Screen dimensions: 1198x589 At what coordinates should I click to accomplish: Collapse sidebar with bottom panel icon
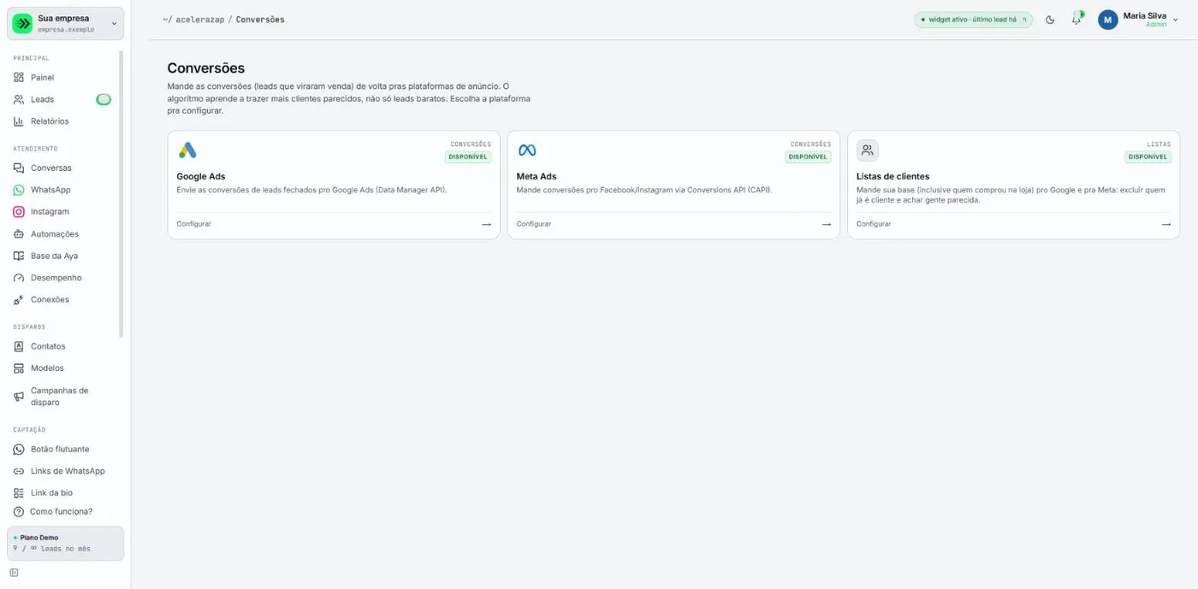(x=14, y=573)
